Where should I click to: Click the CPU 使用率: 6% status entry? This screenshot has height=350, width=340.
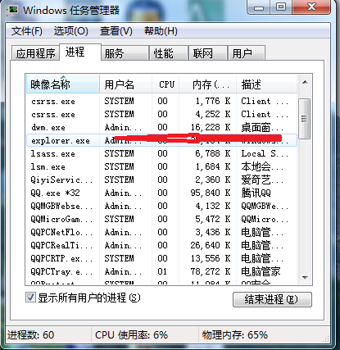coord(131,335)
